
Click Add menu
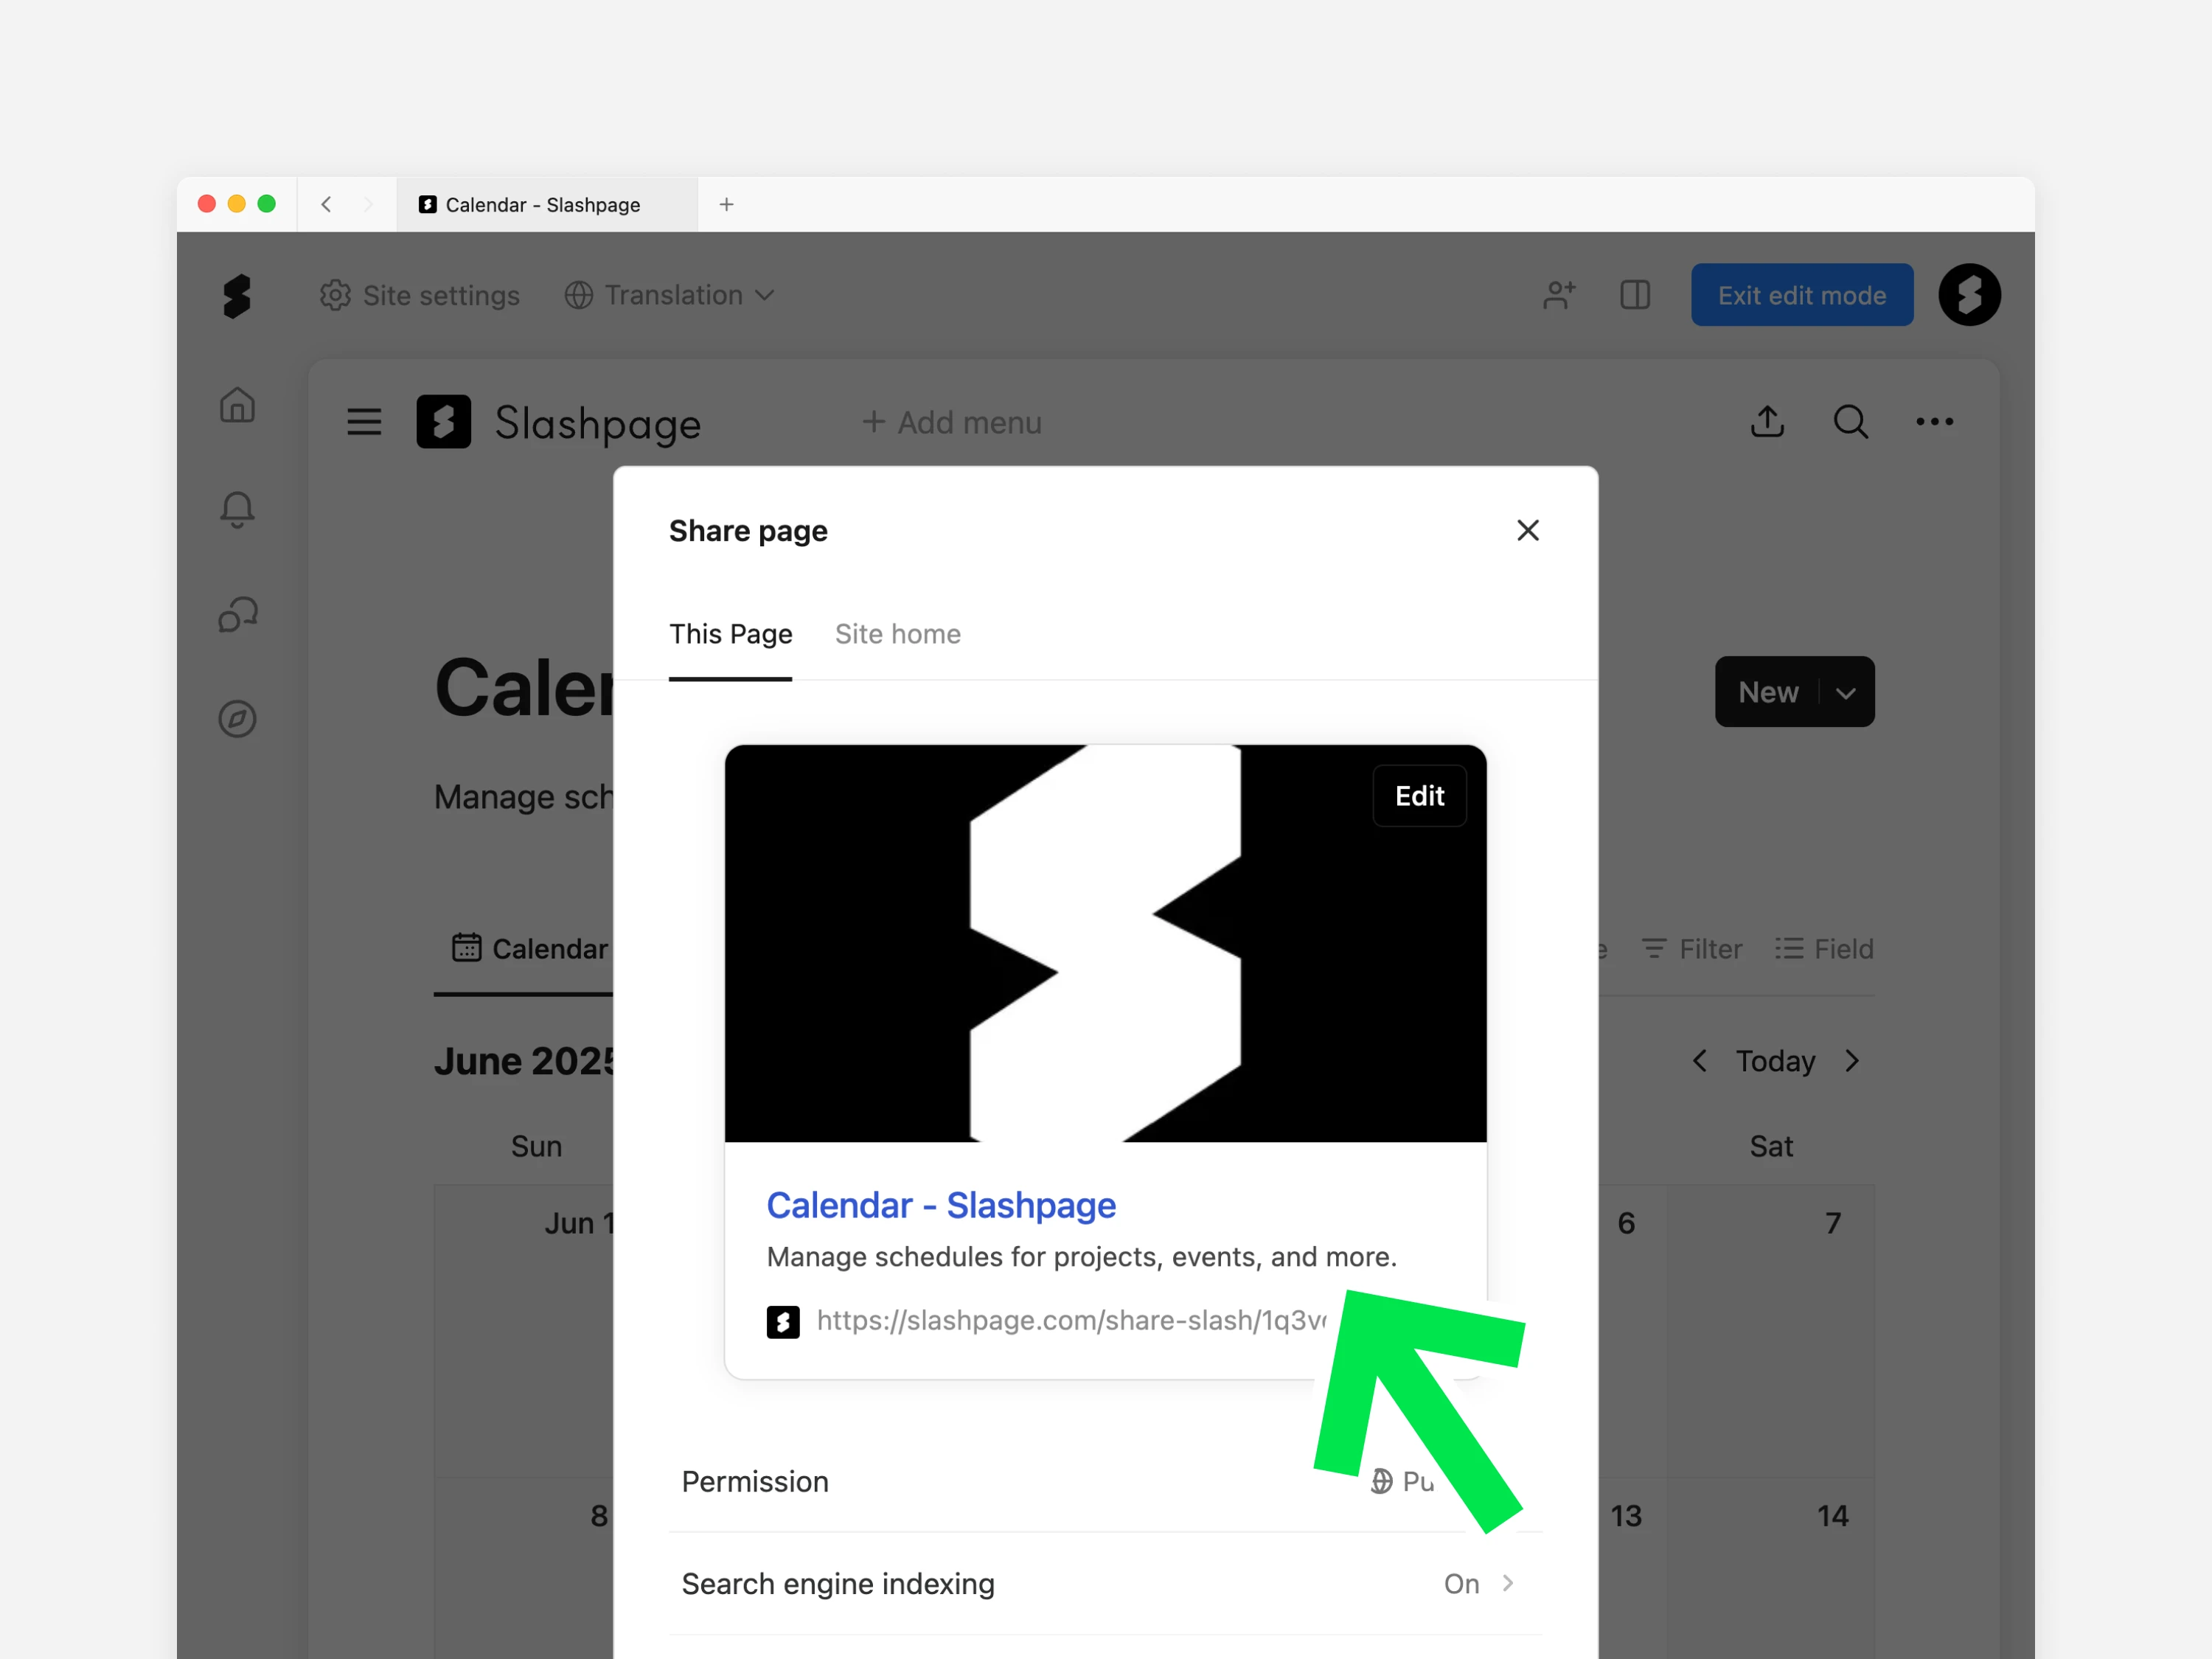pos(951,422)
